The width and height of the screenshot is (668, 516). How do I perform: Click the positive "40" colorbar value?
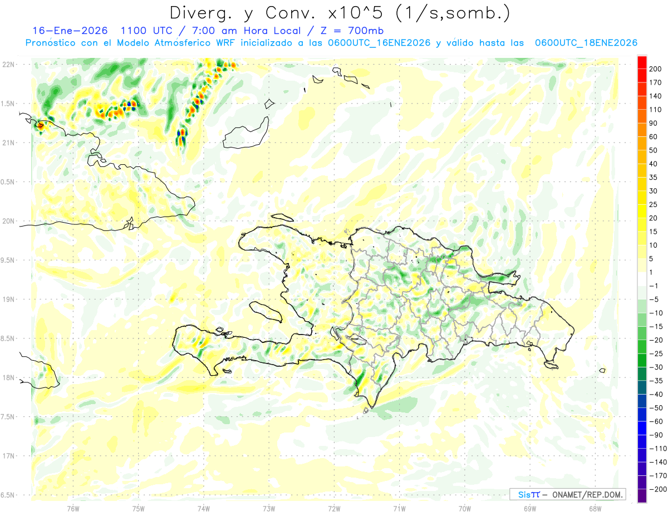[x=654, y=164]
